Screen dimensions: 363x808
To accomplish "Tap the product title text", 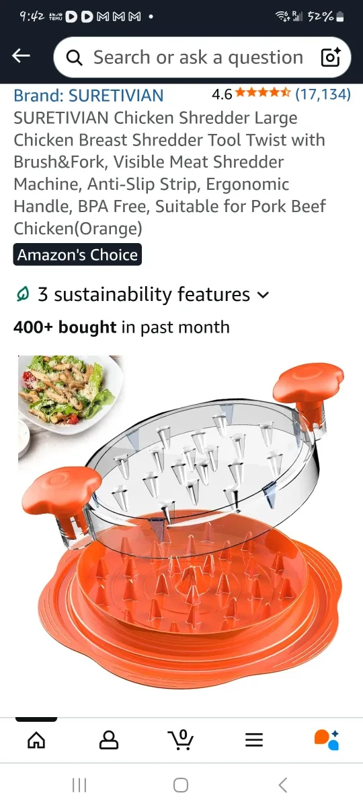I will 169,173.
